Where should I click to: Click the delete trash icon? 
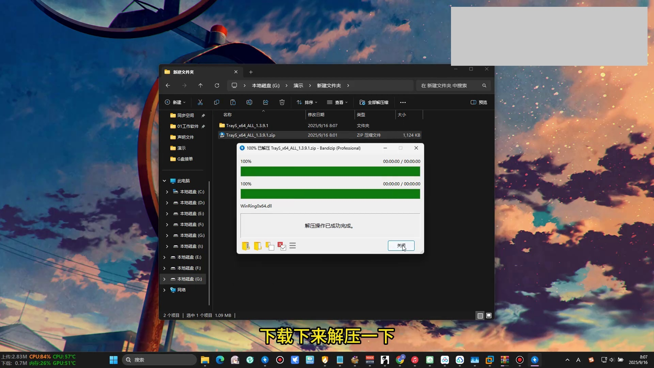(282, 102)
